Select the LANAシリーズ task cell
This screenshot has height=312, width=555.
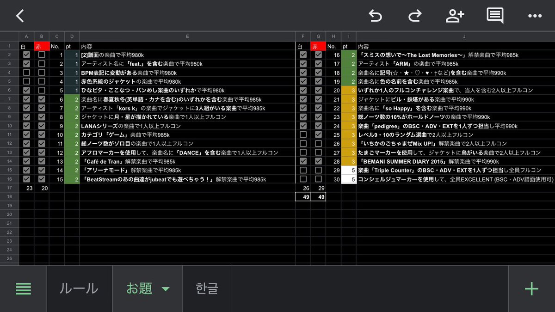pyautogui.click(x=187, y=126)
